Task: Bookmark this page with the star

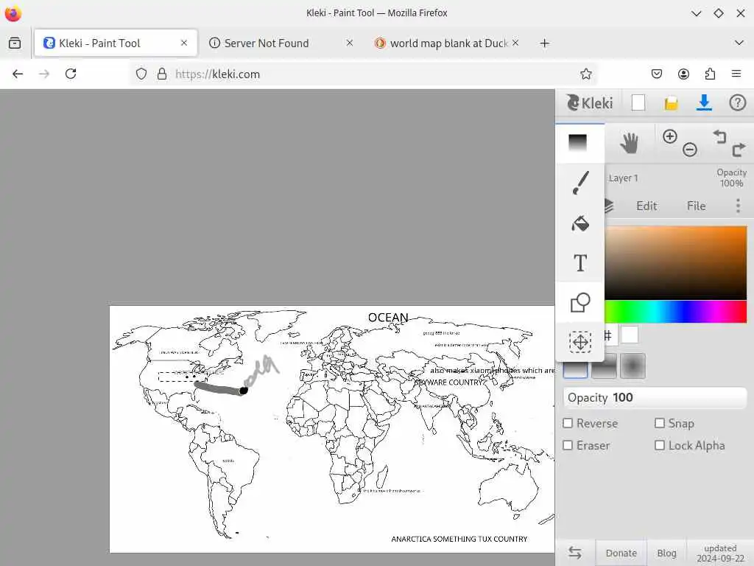Action: [x=585, y=74]
